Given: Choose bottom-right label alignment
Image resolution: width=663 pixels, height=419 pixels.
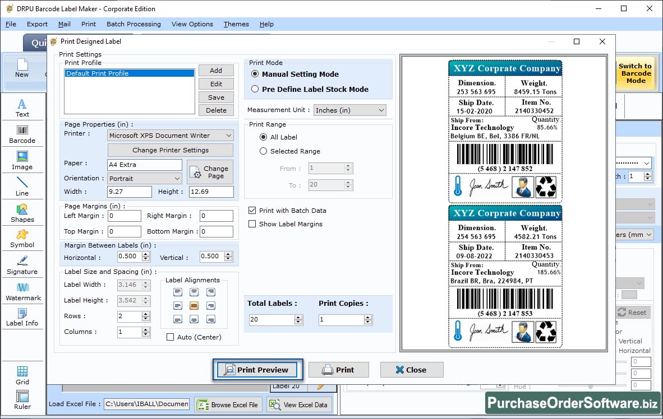Looking at the screenshot, I should click(x=210, y=319).
